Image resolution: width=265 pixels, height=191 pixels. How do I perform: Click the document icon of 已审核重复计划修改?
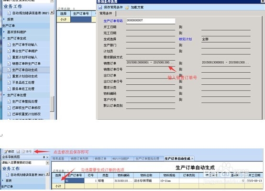(x=9, y=114)
